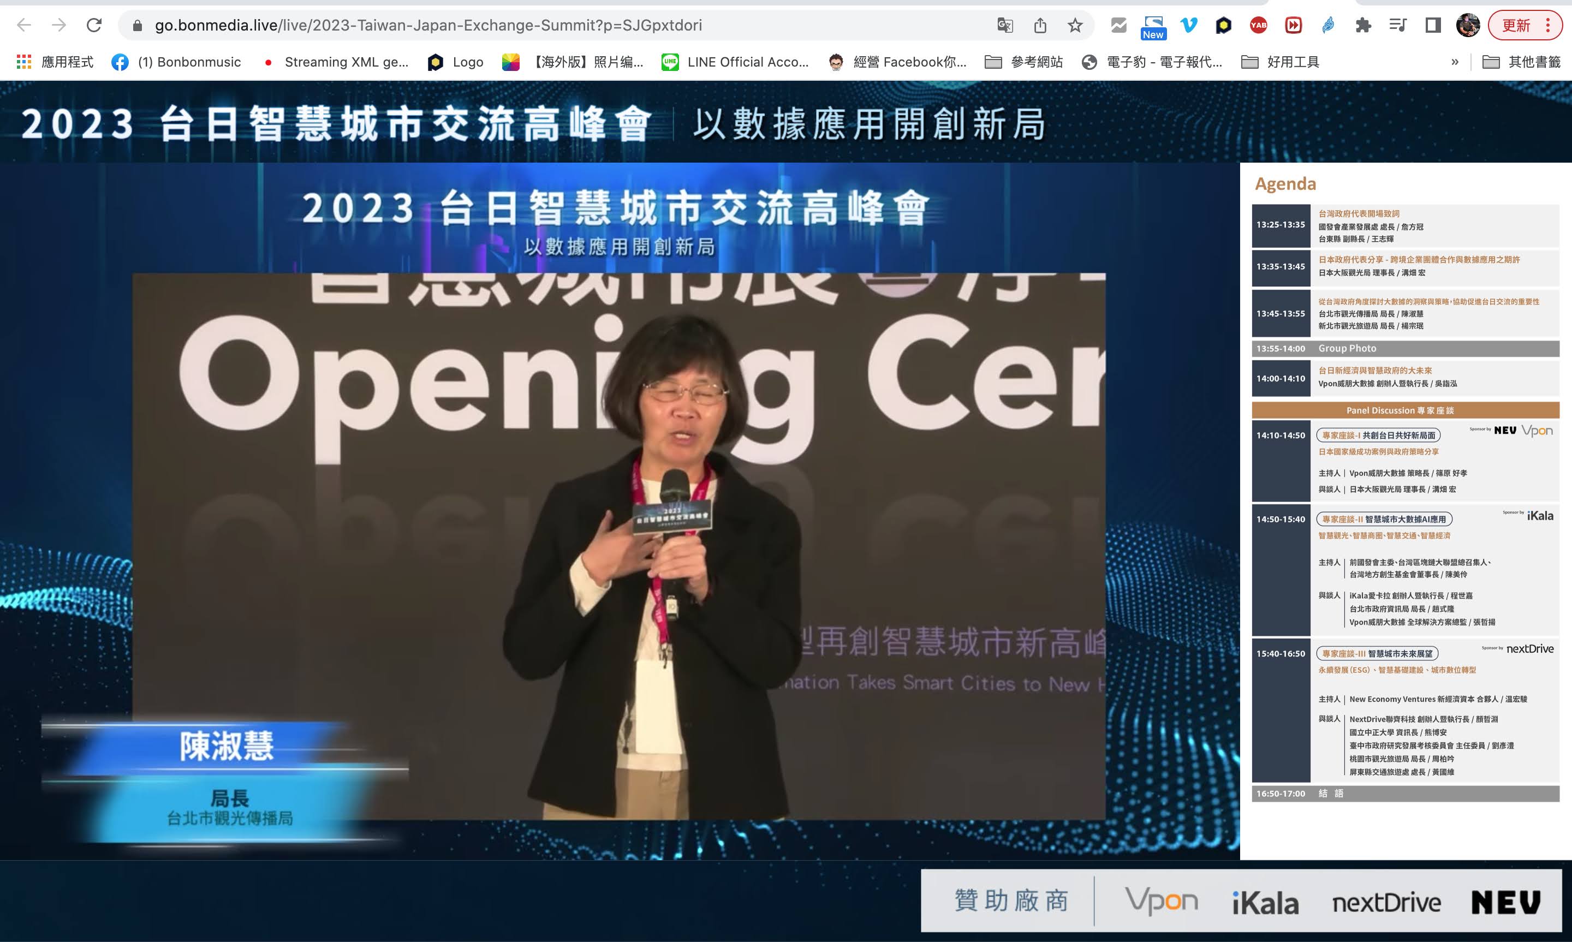
Task: Click the yellow hexagon extension icon
Action: point(1224,26)
